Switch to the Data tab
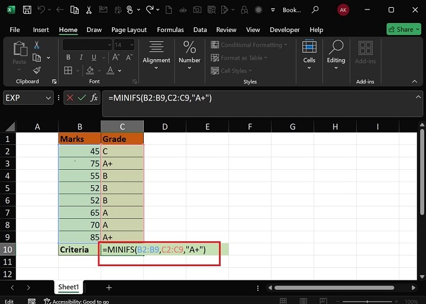This screenshot has width=426, height=304. pos(200,30)
